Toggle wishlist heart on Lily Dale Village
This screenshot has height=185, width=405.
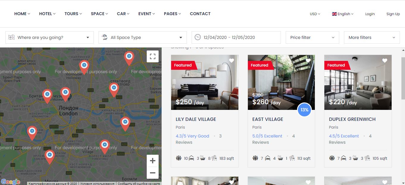tap(232, 61)
